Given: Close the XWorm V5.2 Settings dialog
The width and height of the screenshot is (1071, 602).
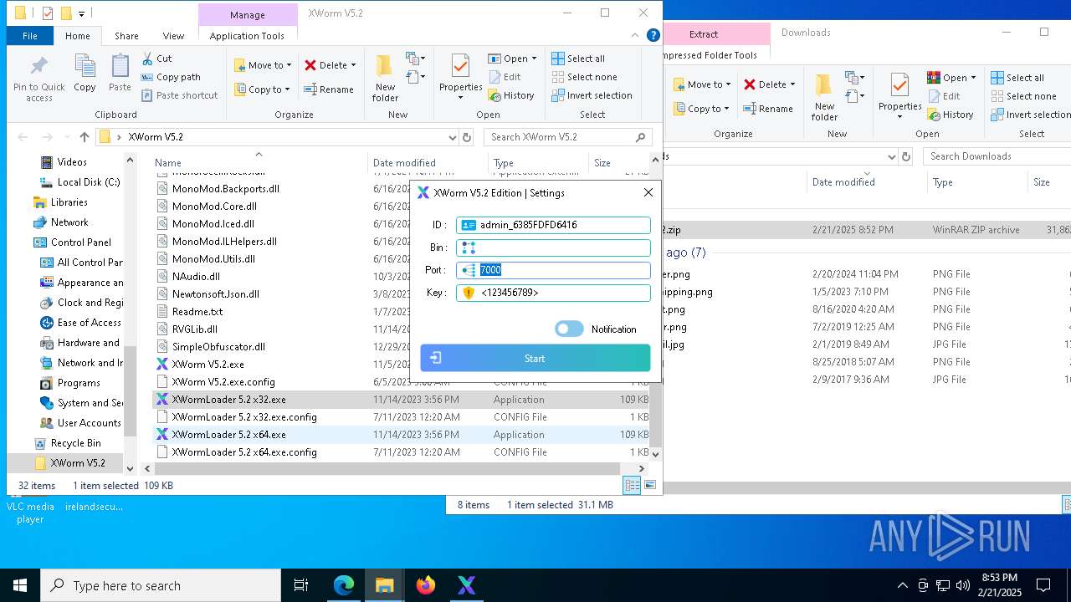Looking at the screenshot, I should [x=648, y=192].
